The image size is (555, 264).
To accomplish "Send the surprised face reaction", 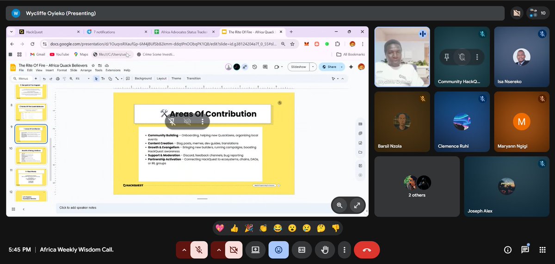I will 292,228.
